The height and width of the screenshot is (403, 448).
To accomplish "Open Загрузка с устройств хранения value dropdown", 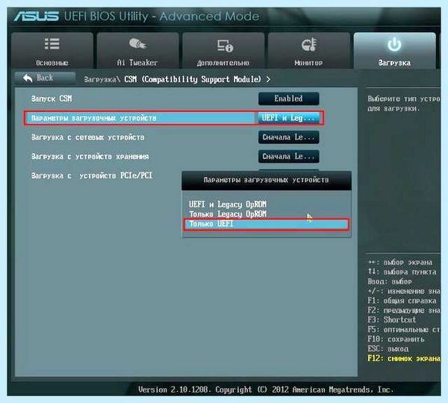I will (288, 157).
